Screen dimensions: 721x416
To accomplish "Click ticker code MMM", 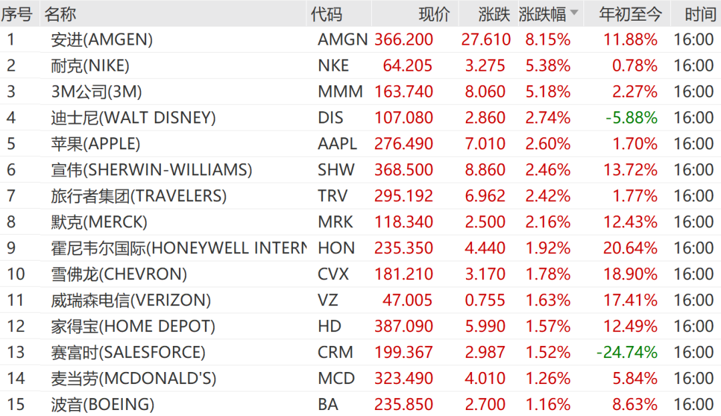I will click(x=340, y=91).
